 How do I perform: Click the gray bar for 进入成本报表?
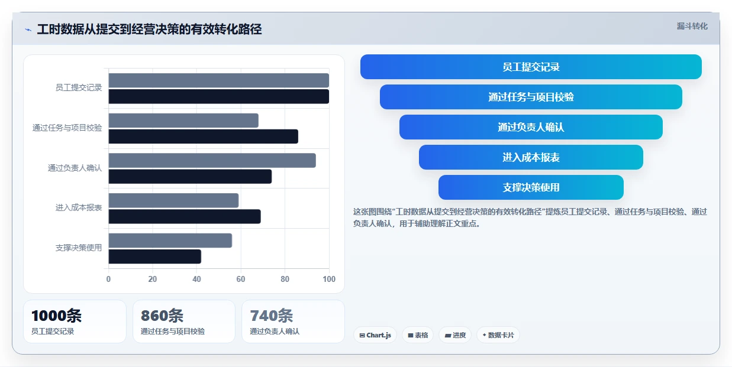(173, 200)
